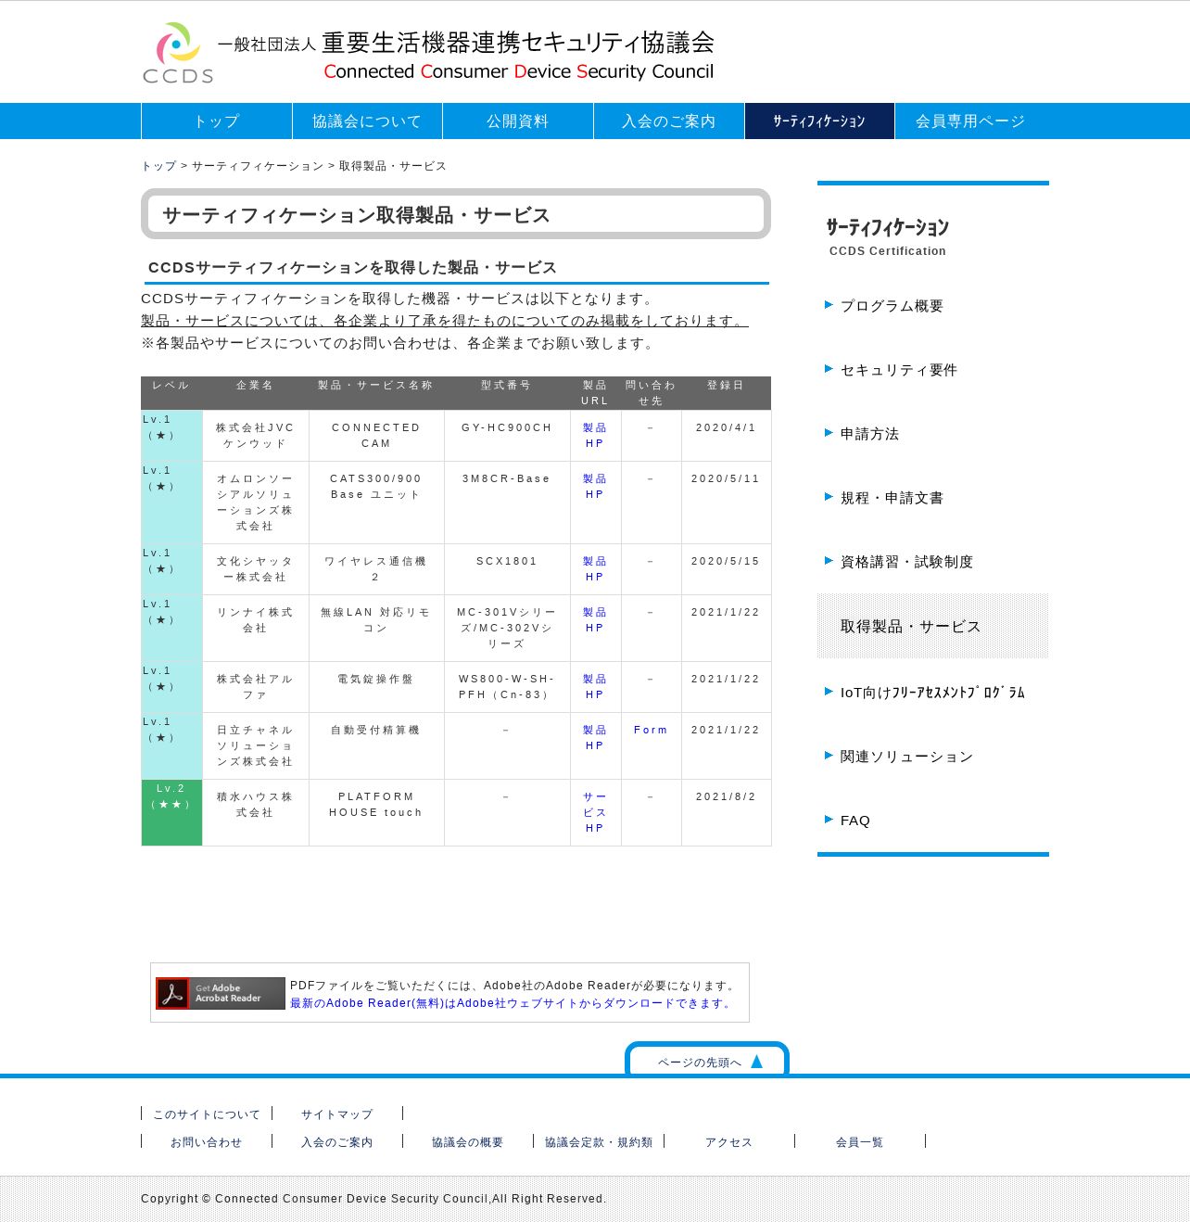1190x1222 pixels.
Task: Click the 積水ハウス株式会社 company cell
Action: (256, 812)
